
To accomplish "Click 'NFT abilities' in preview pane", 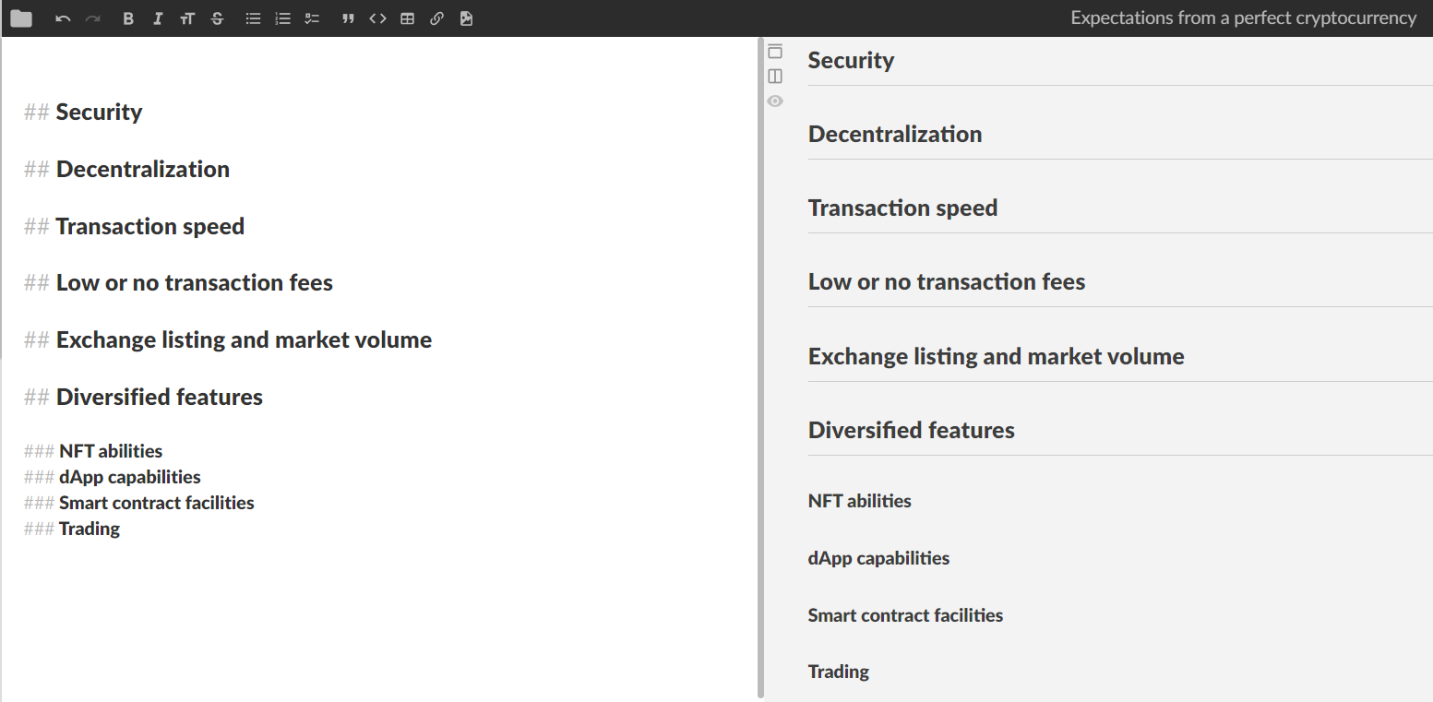I will [860, 501].
